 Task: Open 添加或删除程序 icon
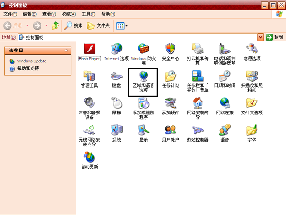[x=143, y=103]
